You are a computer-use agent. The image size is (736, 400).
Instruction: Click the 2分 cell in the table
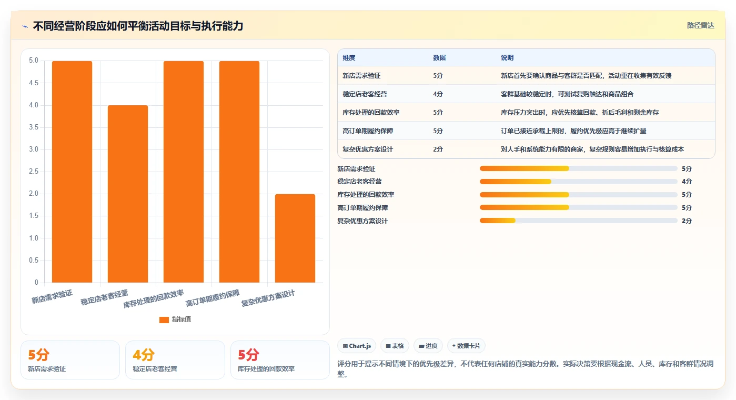[438, 149]
